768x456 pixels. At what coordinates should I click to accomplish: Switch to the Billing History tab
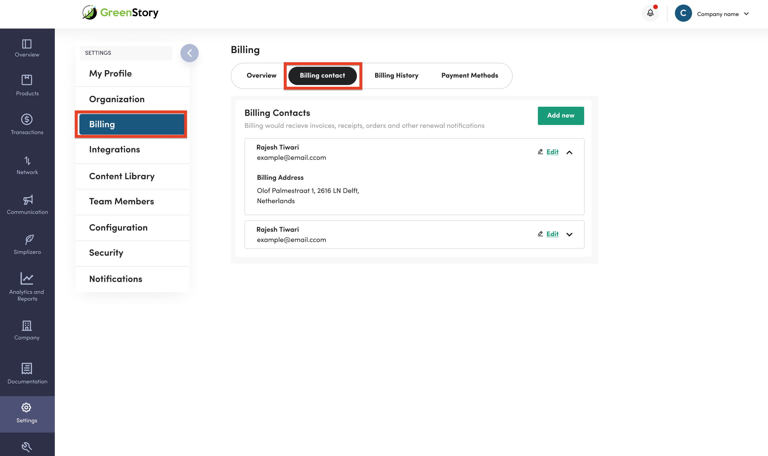point(396,76)
